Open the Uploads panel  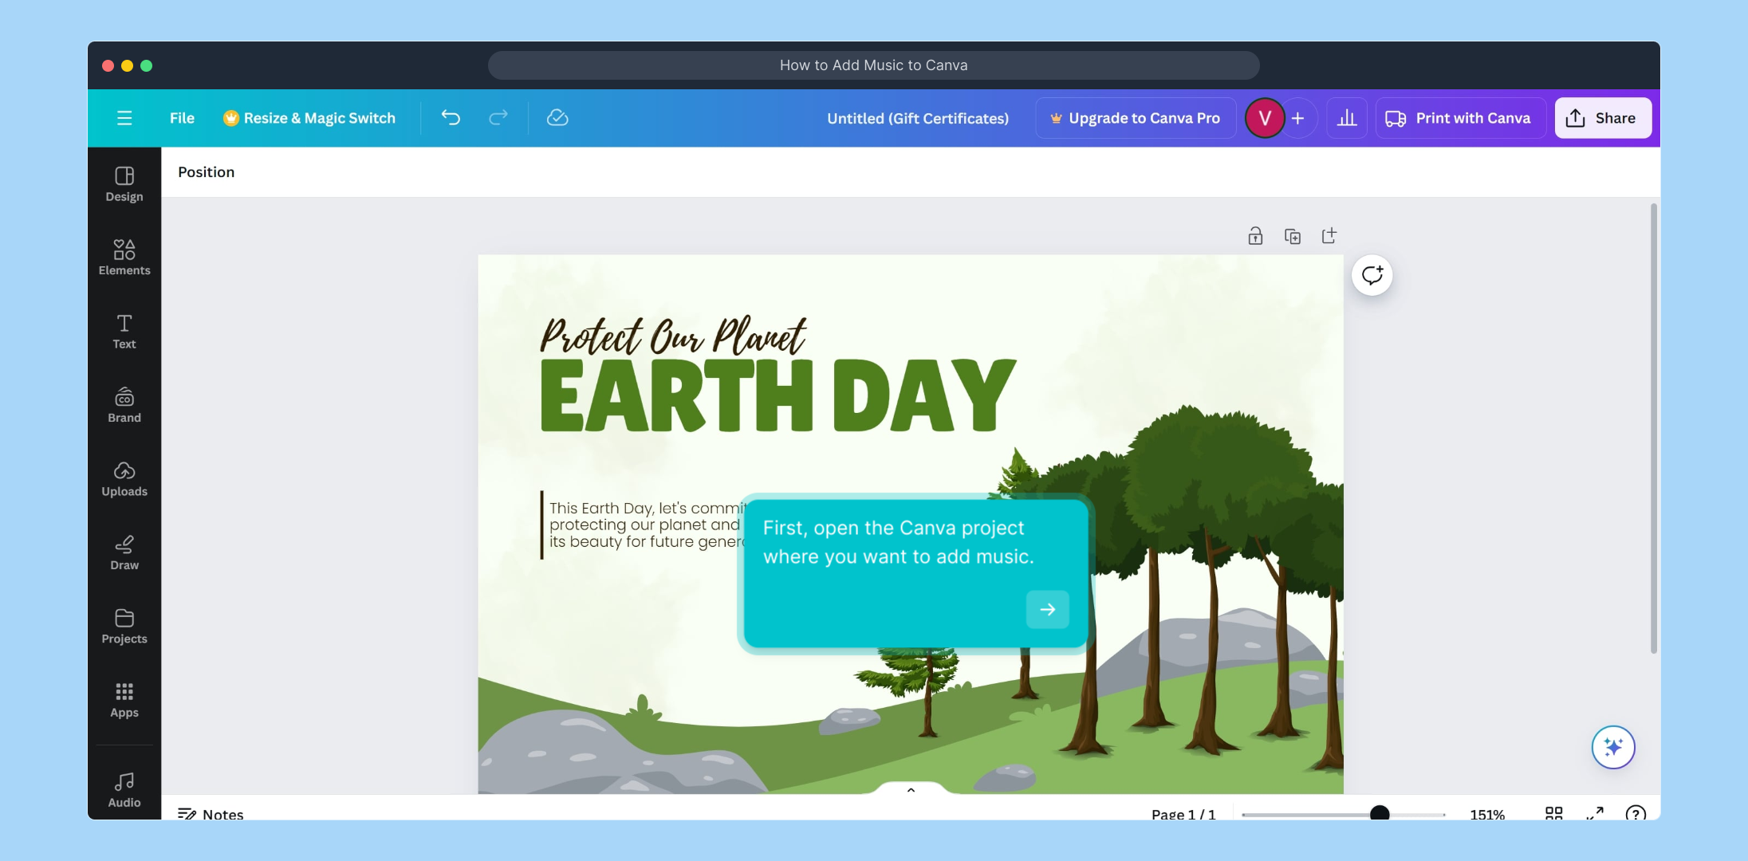click(x=124, y=478)
